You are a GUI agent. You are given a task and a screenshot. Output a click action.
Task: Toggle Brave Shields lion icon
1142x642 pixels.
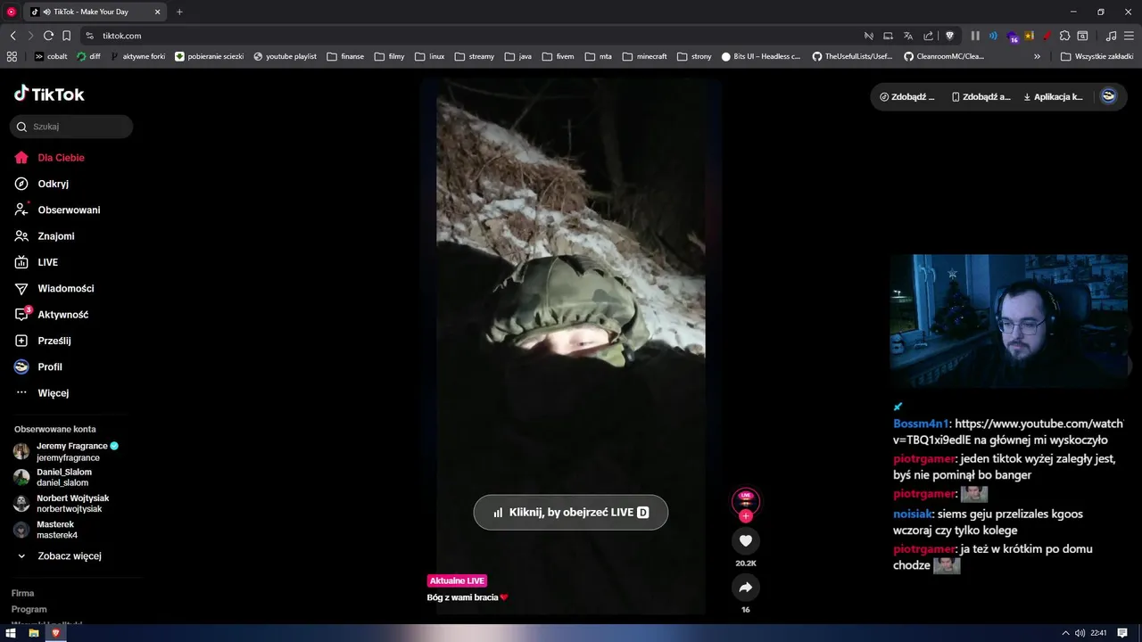point(950,36)
